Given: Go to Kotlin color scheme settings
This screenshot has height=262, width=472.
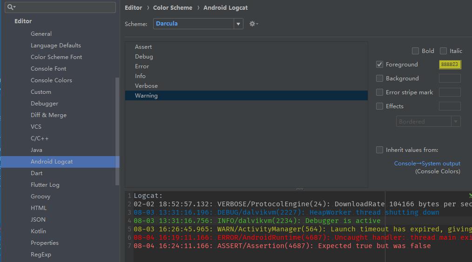Looking at the screenshot, I should pyautogui.click(x=38, y=231).
